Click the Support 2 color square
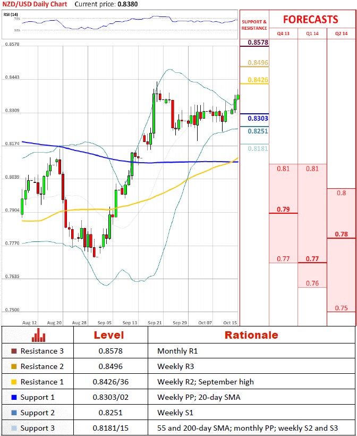357x436 pixels. (x=13, y=413)
